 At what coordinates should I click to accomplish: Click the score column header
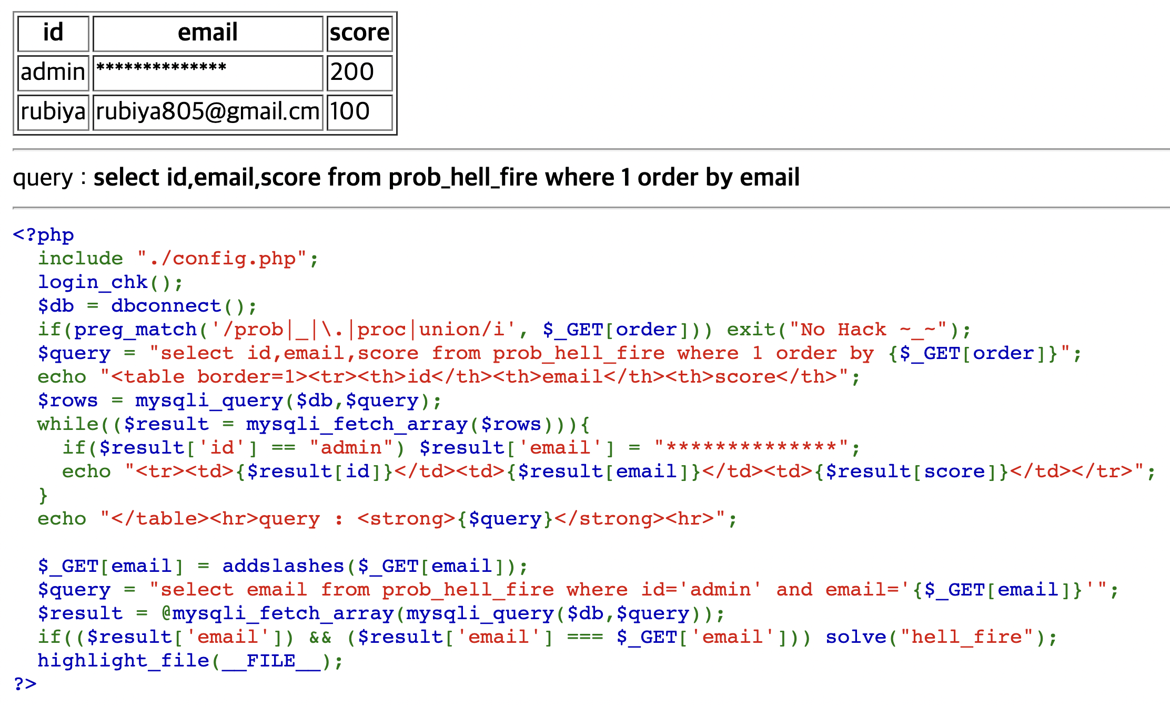tap(359, 33)
